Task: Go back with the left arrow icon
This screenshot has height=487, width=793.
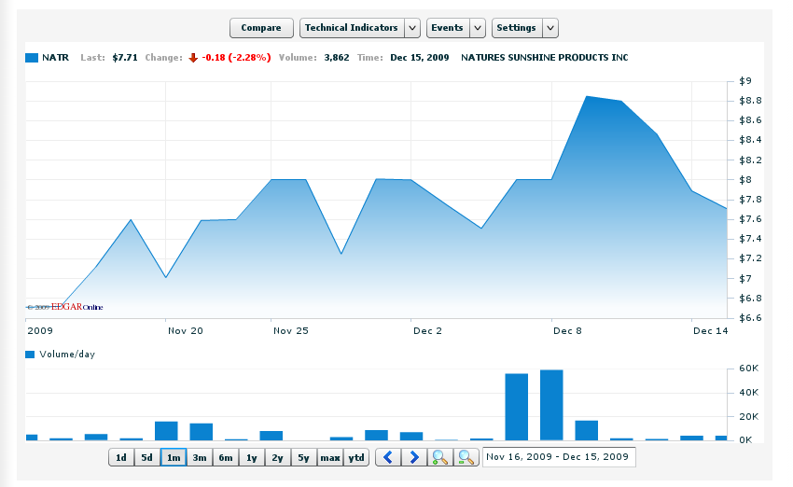Action: (x=388, y=458)
